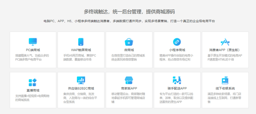The image size is (256, 114).
Task: Click the WAP触屏商城 phone icon
Action: (x=81, y=42)
